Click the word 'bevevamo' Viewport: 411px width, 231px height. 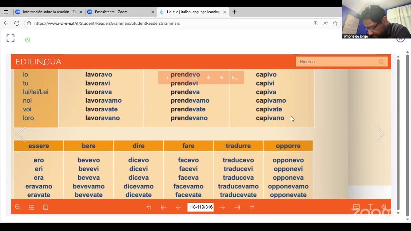tap(89, 186)
